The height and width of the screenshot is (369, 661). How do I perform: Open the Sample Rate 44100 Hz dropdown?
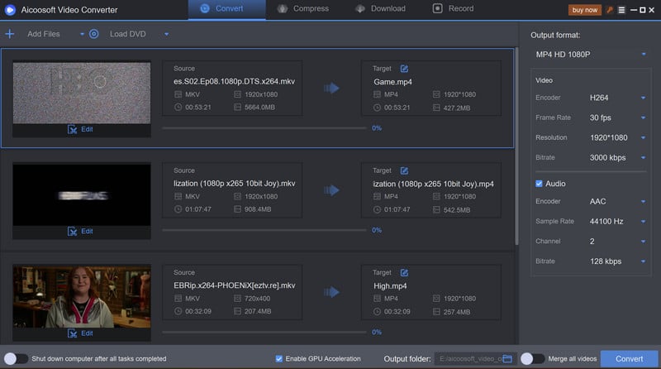coord(617,221)
